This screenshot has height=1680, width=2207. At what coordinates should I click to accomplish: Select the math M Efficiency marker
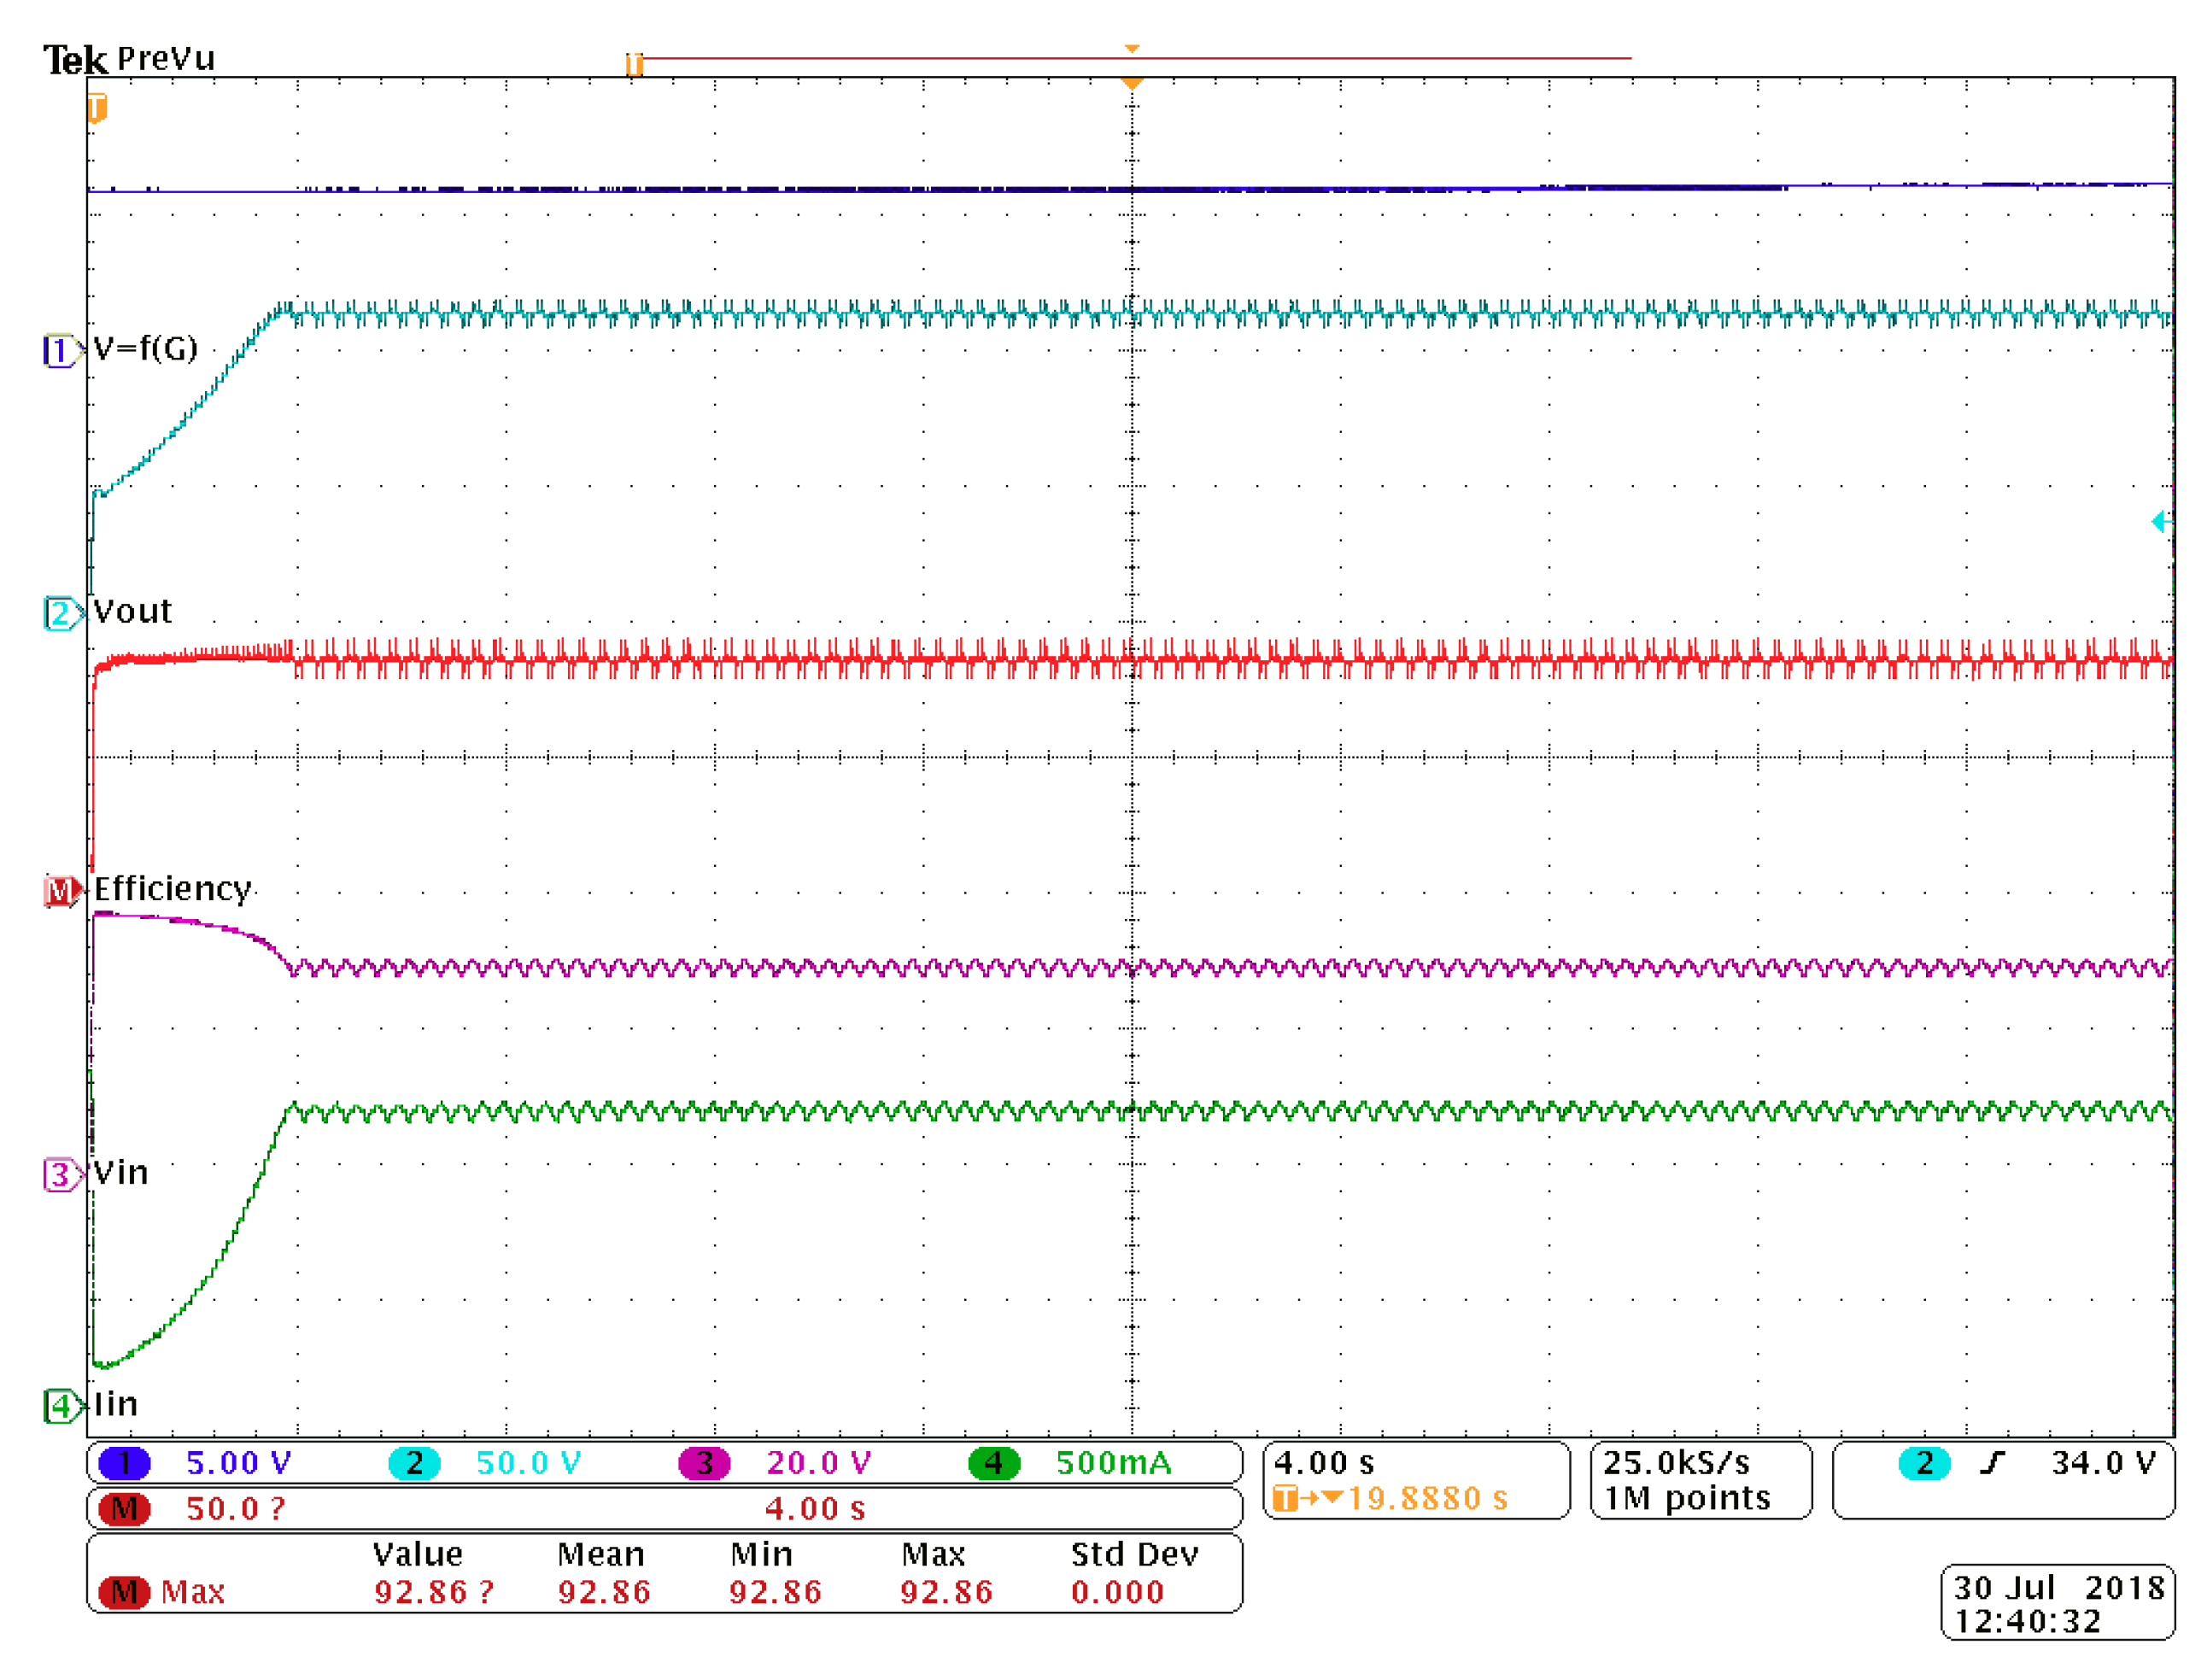(x=61, y=890)
